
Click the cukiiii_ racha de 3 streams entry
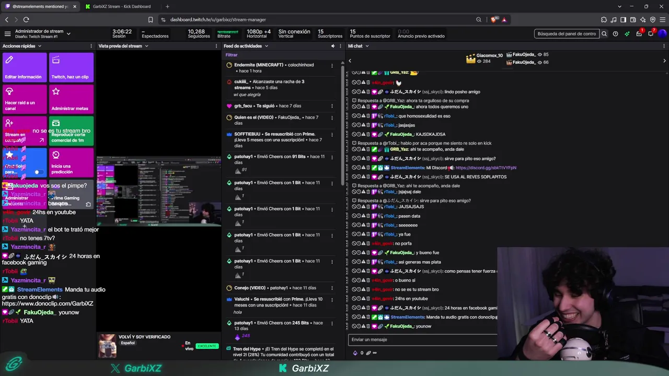click(x=280, y=88)
